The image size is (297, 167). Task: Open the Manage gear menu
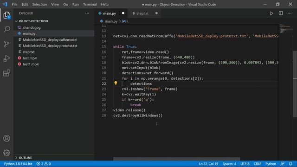[6, 153]
